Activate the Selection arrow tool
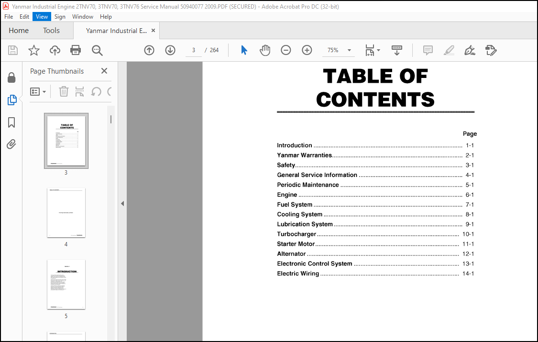Viewport: 538px width, 342px height. [x=244, y=50]
